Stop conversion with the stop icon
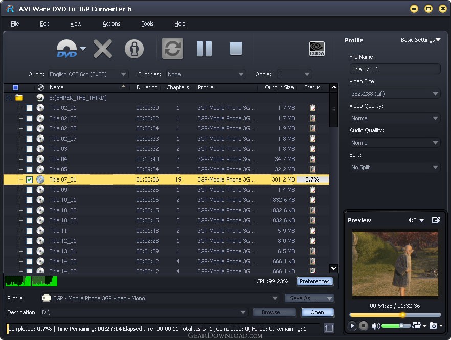The width and height of the screenshot is (451, 340). tap(236, 49)
